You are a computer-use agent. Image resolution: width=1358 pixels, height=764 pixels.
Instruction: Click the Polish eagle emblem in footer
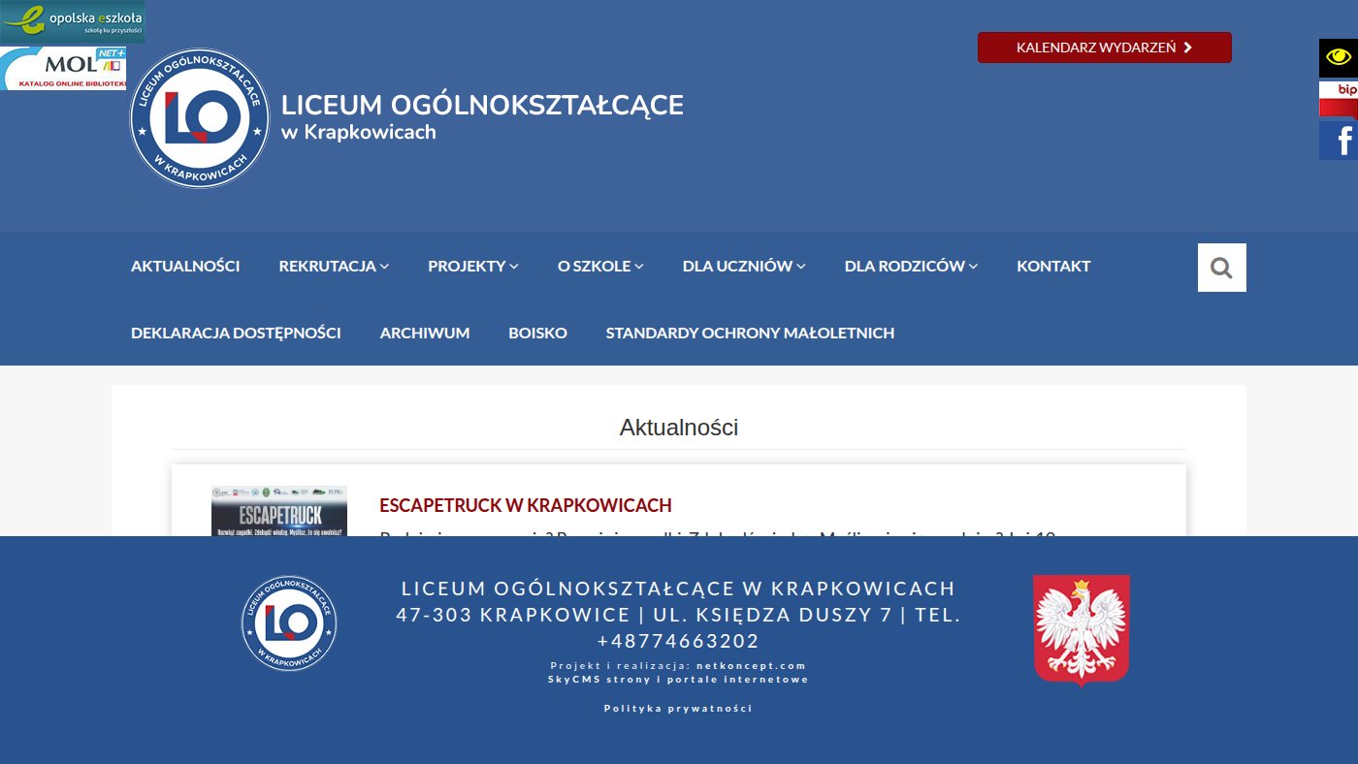[1082, 630]
